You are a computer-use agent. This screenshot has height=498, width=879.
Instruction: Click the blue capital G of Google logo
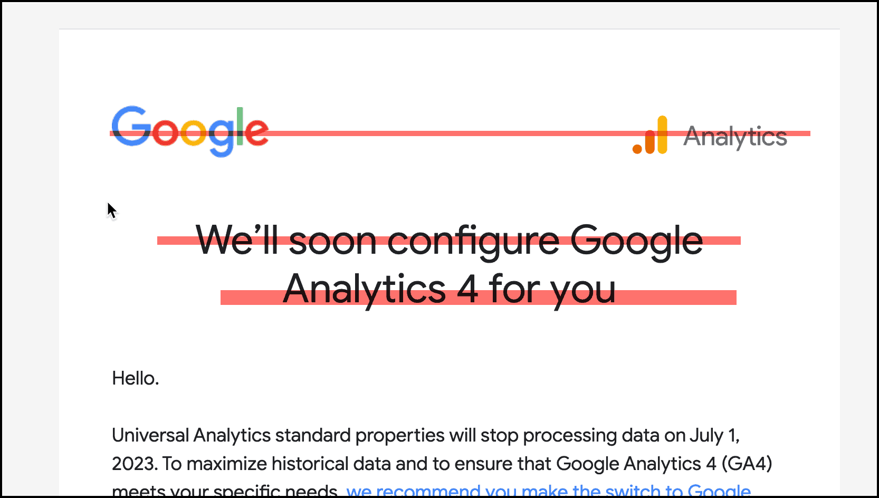[x=130, y=127]
